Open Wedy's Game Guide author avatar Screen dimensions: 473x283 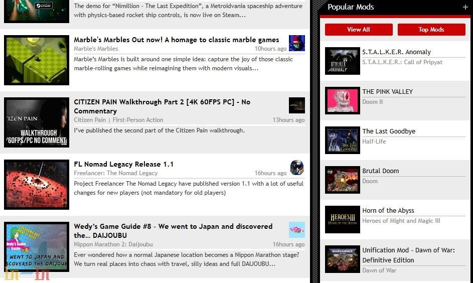click(x=297, y=230)
